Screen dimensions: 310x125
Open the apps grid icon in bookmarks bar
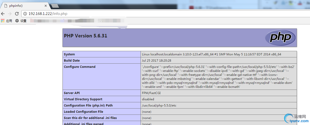click(3, 21)
